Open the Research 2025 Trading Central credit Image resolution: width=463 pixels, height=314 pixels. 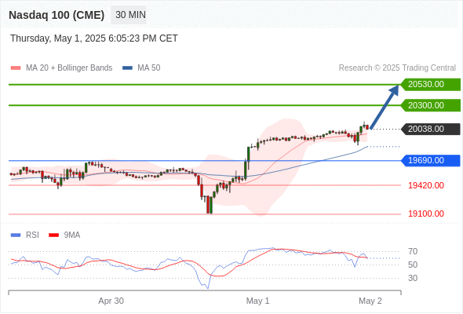coord(397,68)
